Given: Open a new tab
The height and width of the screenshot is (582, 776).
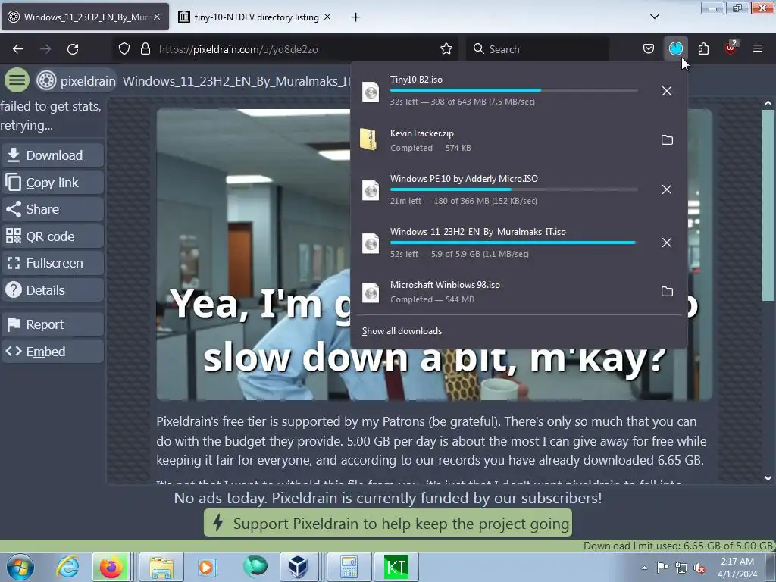Looking at the screenshot, I should tap(356, 17).
